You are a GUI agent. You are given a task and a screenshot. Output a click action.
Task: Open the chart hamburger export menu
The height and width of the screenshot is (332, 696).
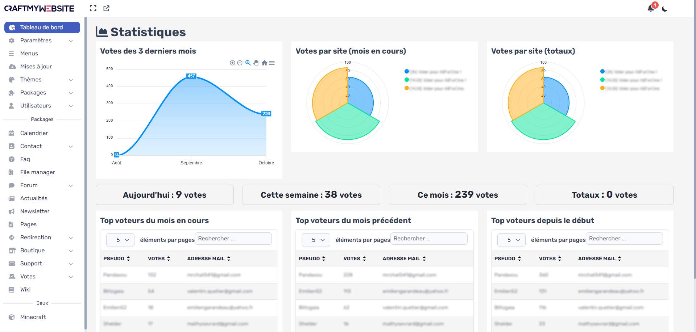(272, 63)
